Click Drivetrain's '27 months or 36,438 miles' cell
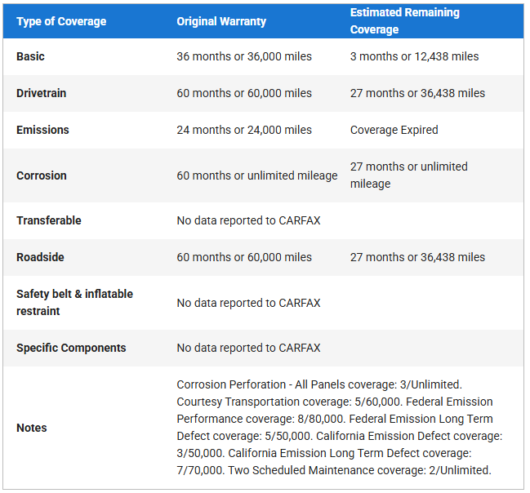Screen dimensions: 530x493 point(417,93)
